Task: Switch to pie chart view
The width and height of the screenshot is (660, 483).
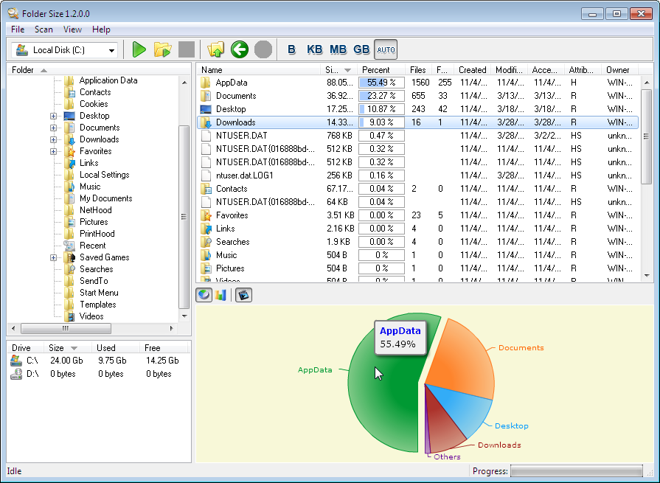Action: coord(203,294)
